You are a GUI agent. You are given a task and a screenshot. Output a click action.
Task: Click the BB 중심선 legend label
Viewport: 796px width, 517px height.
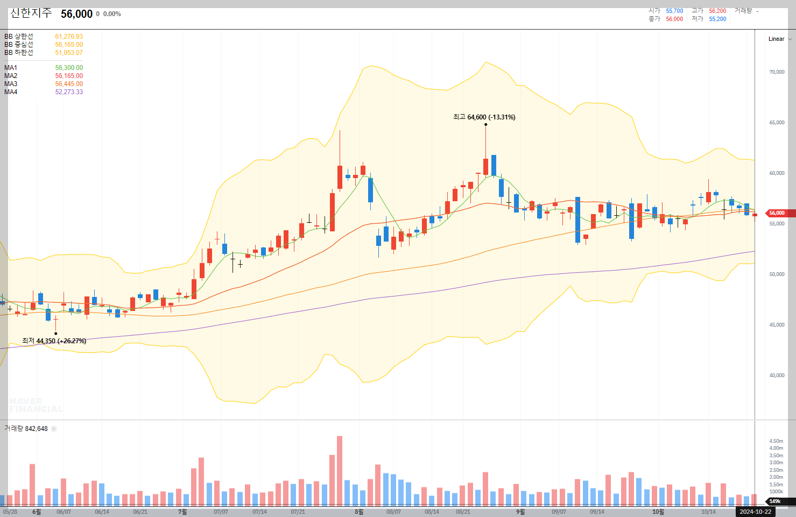tap(19, 45)
